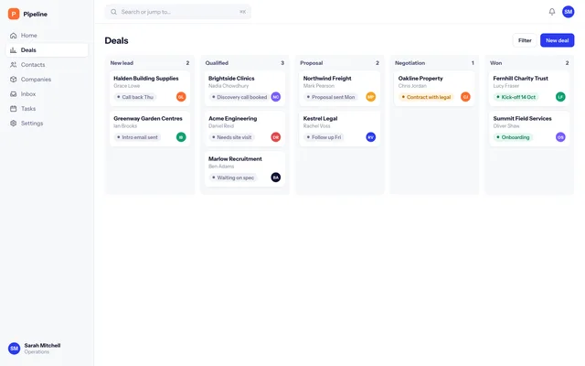Open Settings from the sidebar

point(47,124)
